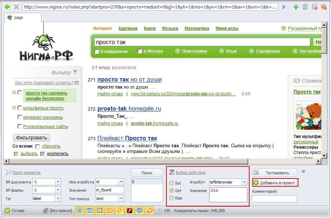This screenshot has height=218, width=331.
Task: Check the 'интернет магазины' checkbox
Action: 20,117
